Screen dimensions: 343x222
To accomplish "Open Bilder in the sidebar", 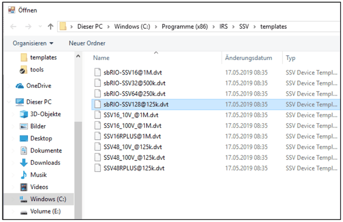I will (38, 126).
